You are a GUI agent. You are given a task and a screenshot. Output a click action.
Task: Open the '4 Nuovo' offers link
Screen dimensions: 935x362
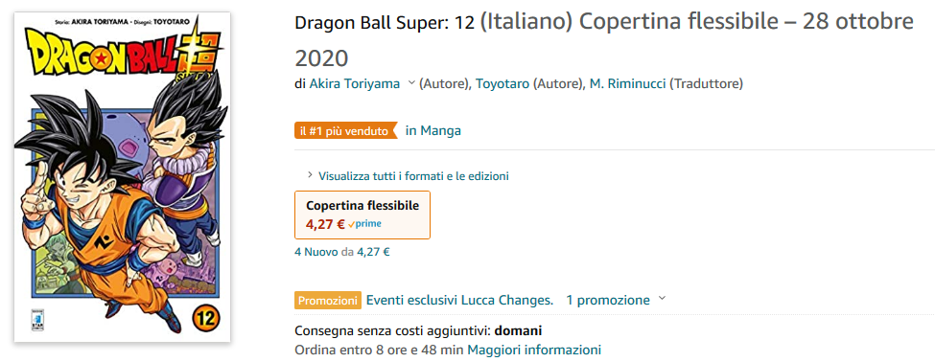[x=316, y=252]
